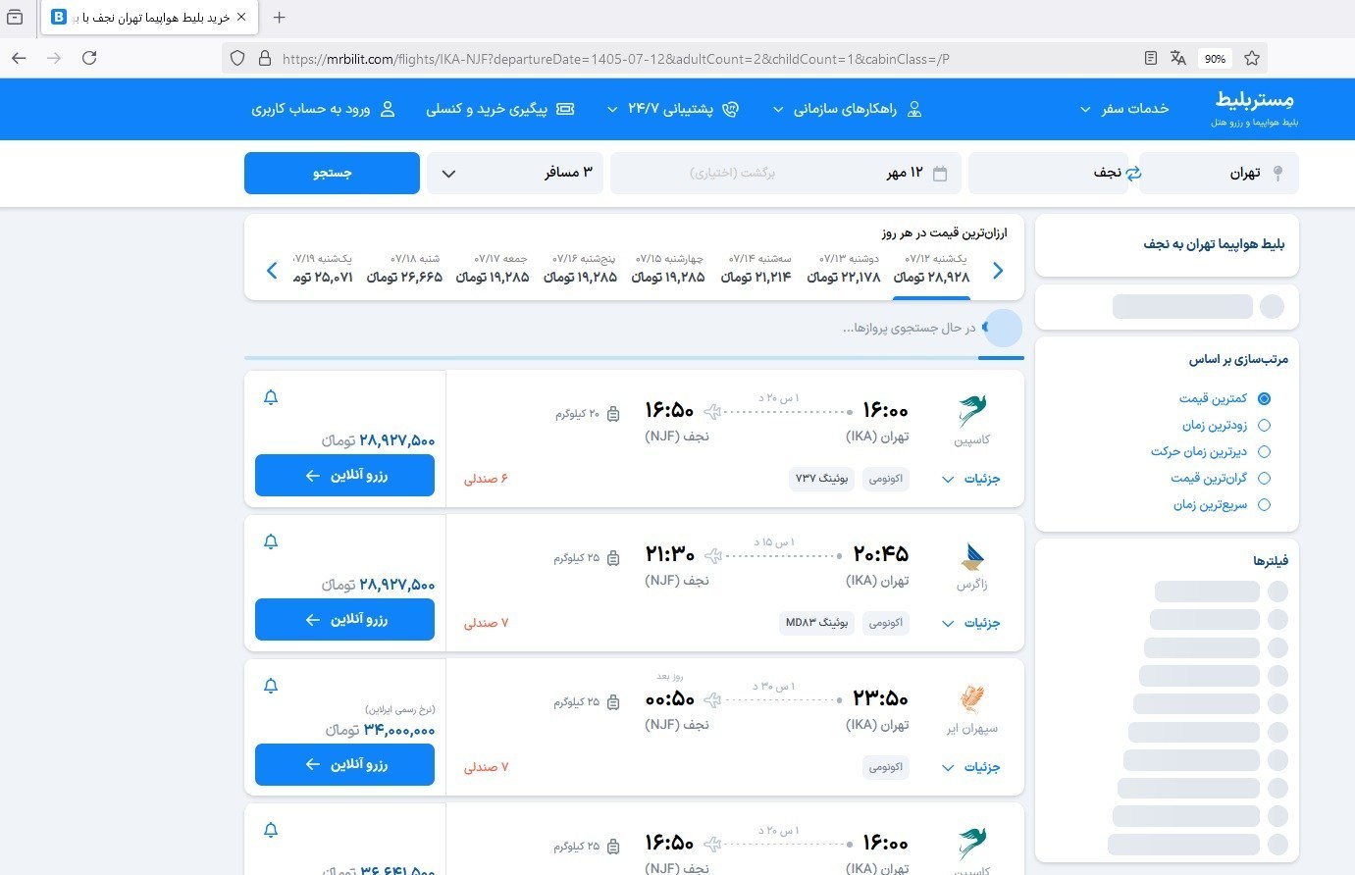Click the date carousel previous arrow beside یکشنبه ۰۷/۱۲
This screenshot has width=1355, height=875.
[998, 271]
